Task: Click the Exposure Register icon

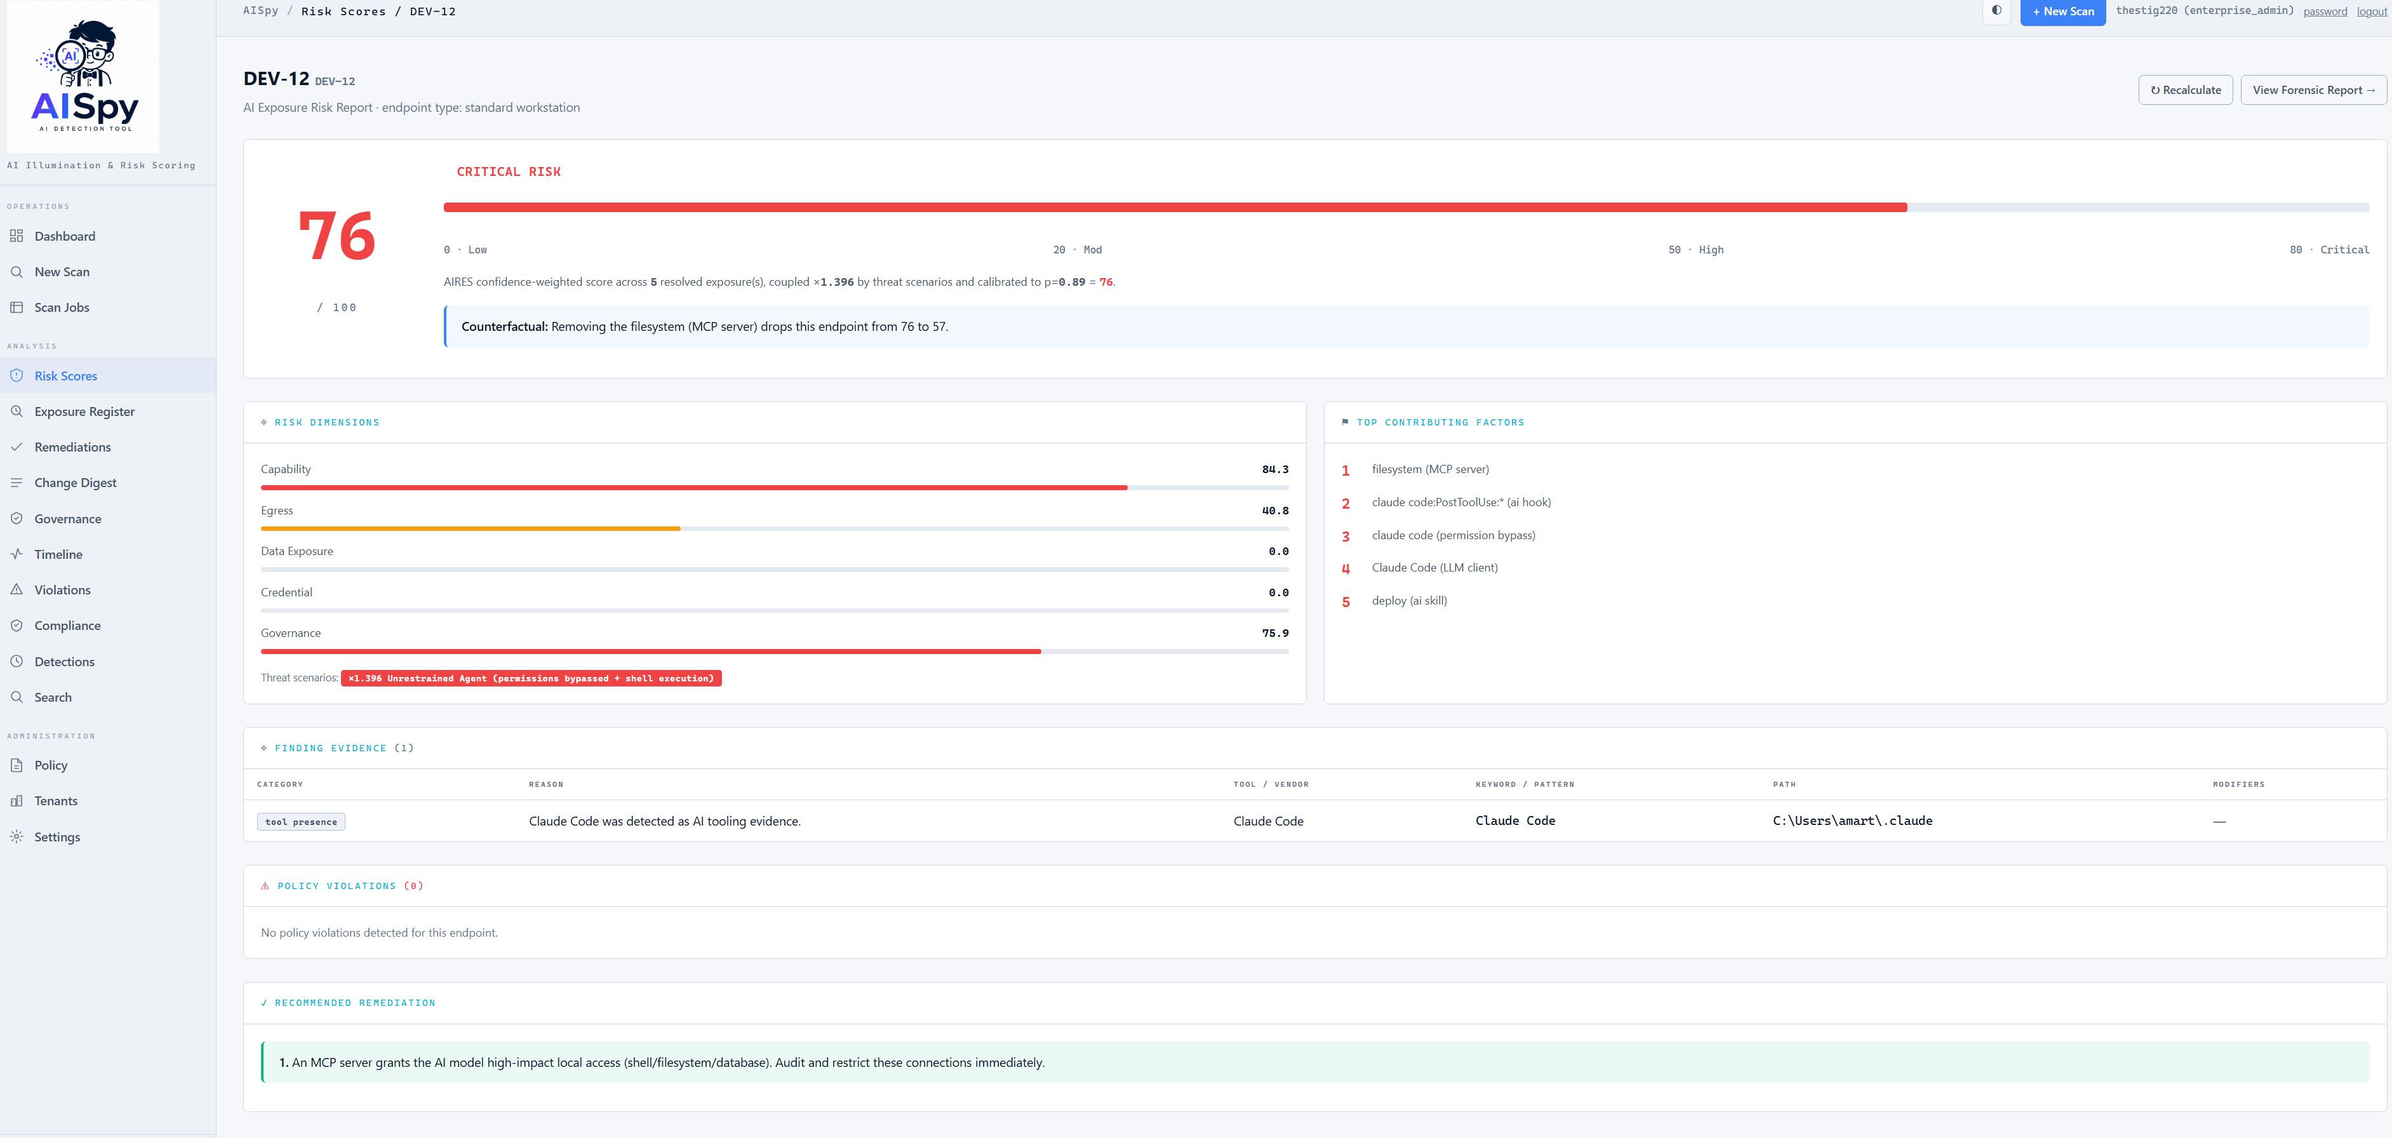Action: (16, 412)
